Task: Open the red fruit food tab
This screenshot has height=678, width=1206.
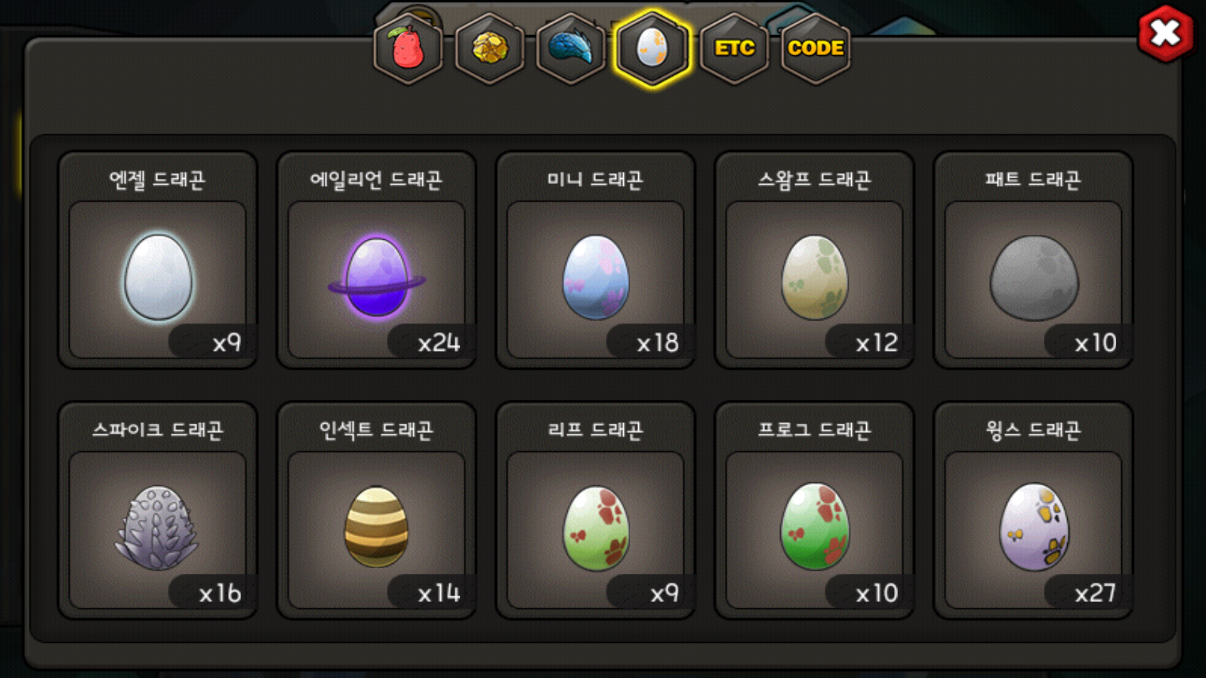Action: coord(408,48)
